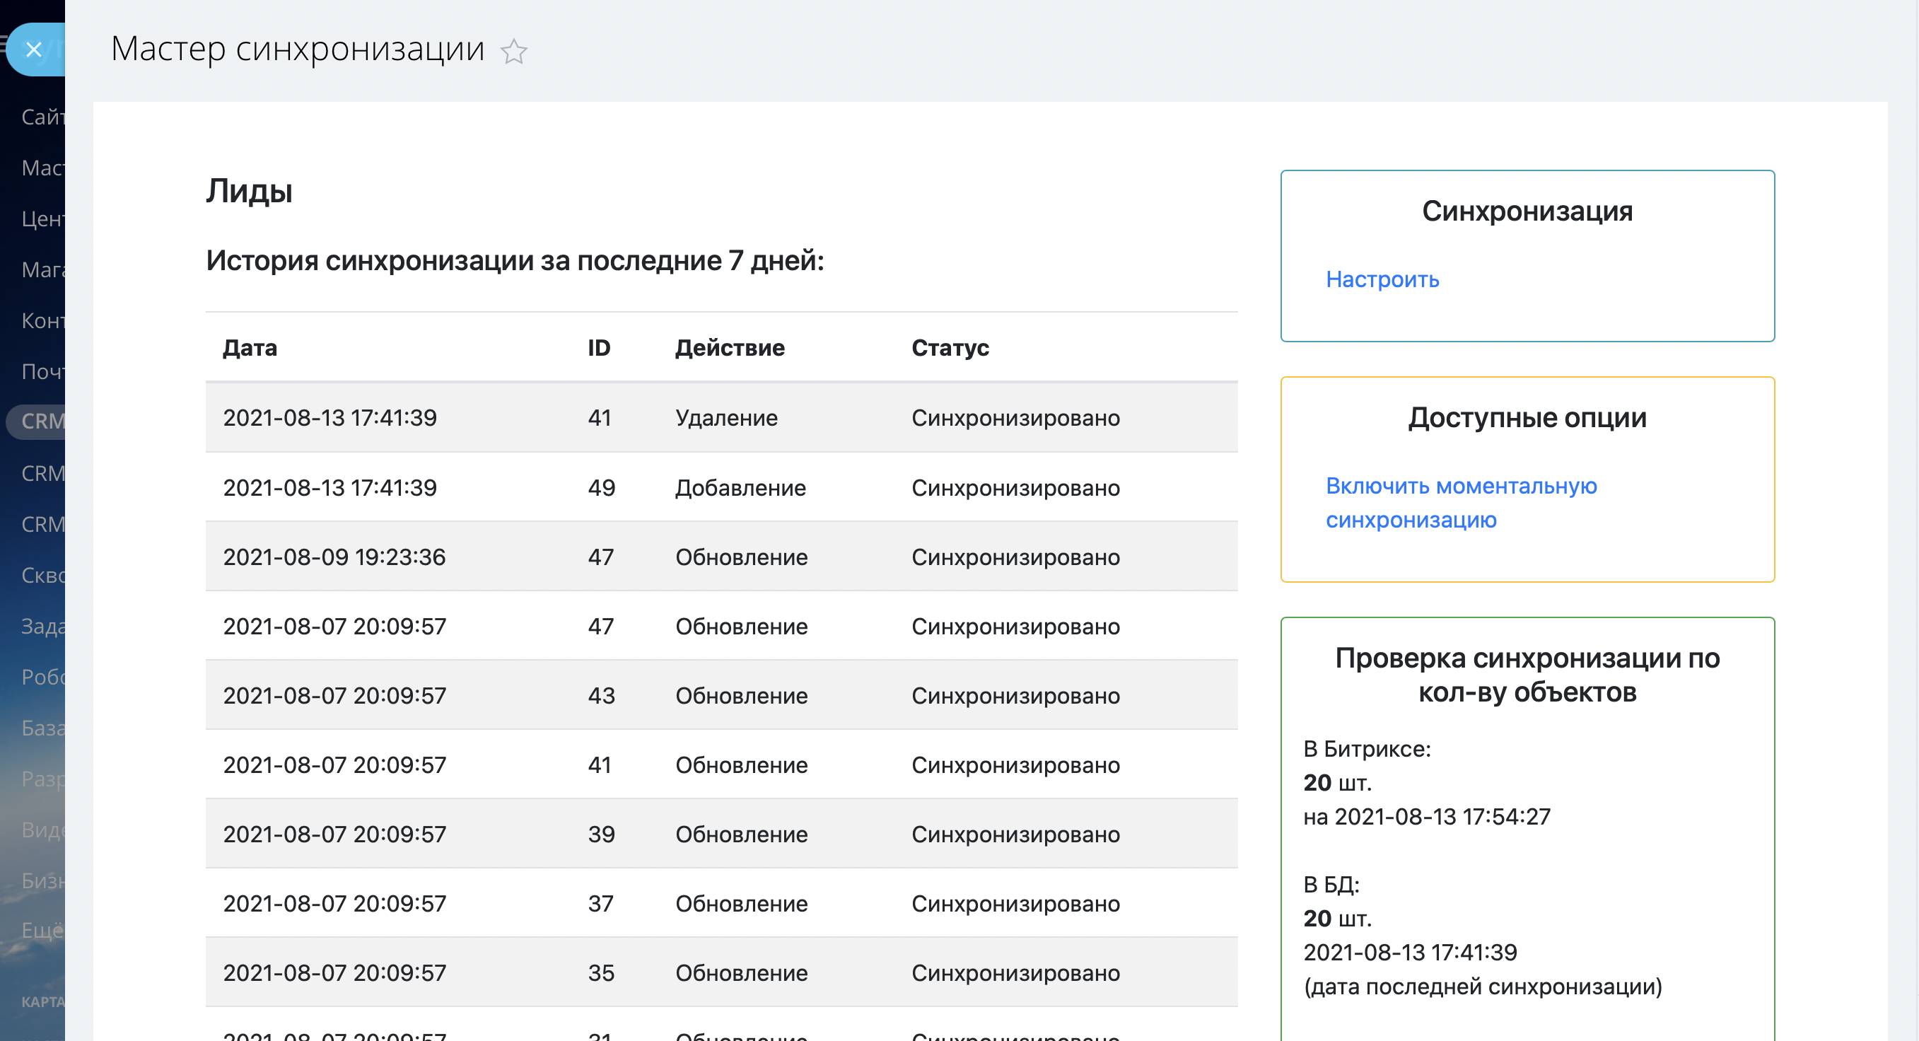This screenshot has width=1919, height=1041.
Task: Open the Задачи sidebar menu item
Action: pyautogui.click(x=42, y=626)
